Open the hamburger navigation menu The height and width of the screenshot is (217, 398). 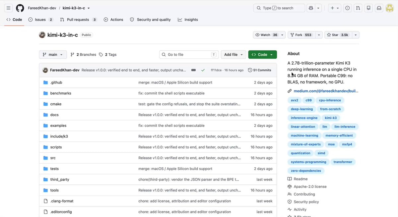pos(9,8)
